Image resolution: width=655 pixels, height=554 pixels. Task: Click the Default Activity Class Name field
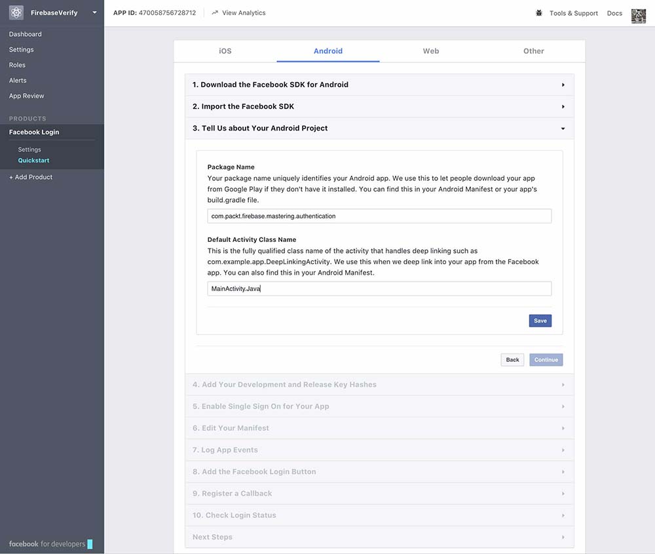click(x=379, y=288)
